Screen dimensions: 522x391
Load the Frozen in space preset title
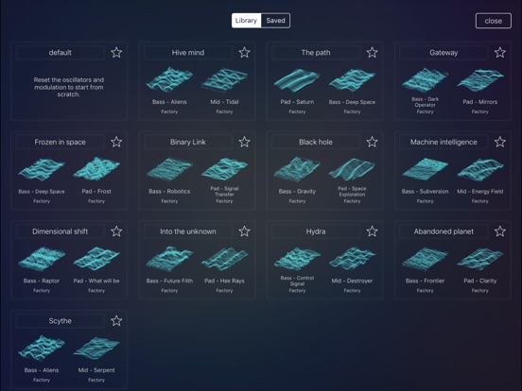click(x=60, y=142)
